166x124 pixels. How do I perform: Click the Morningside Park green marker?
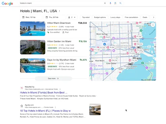point(141,31)
